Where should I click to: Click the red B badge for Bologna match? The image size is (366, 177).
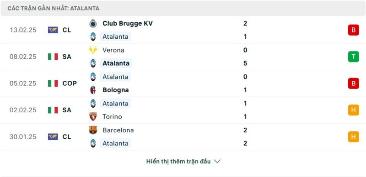click(353, 83)
